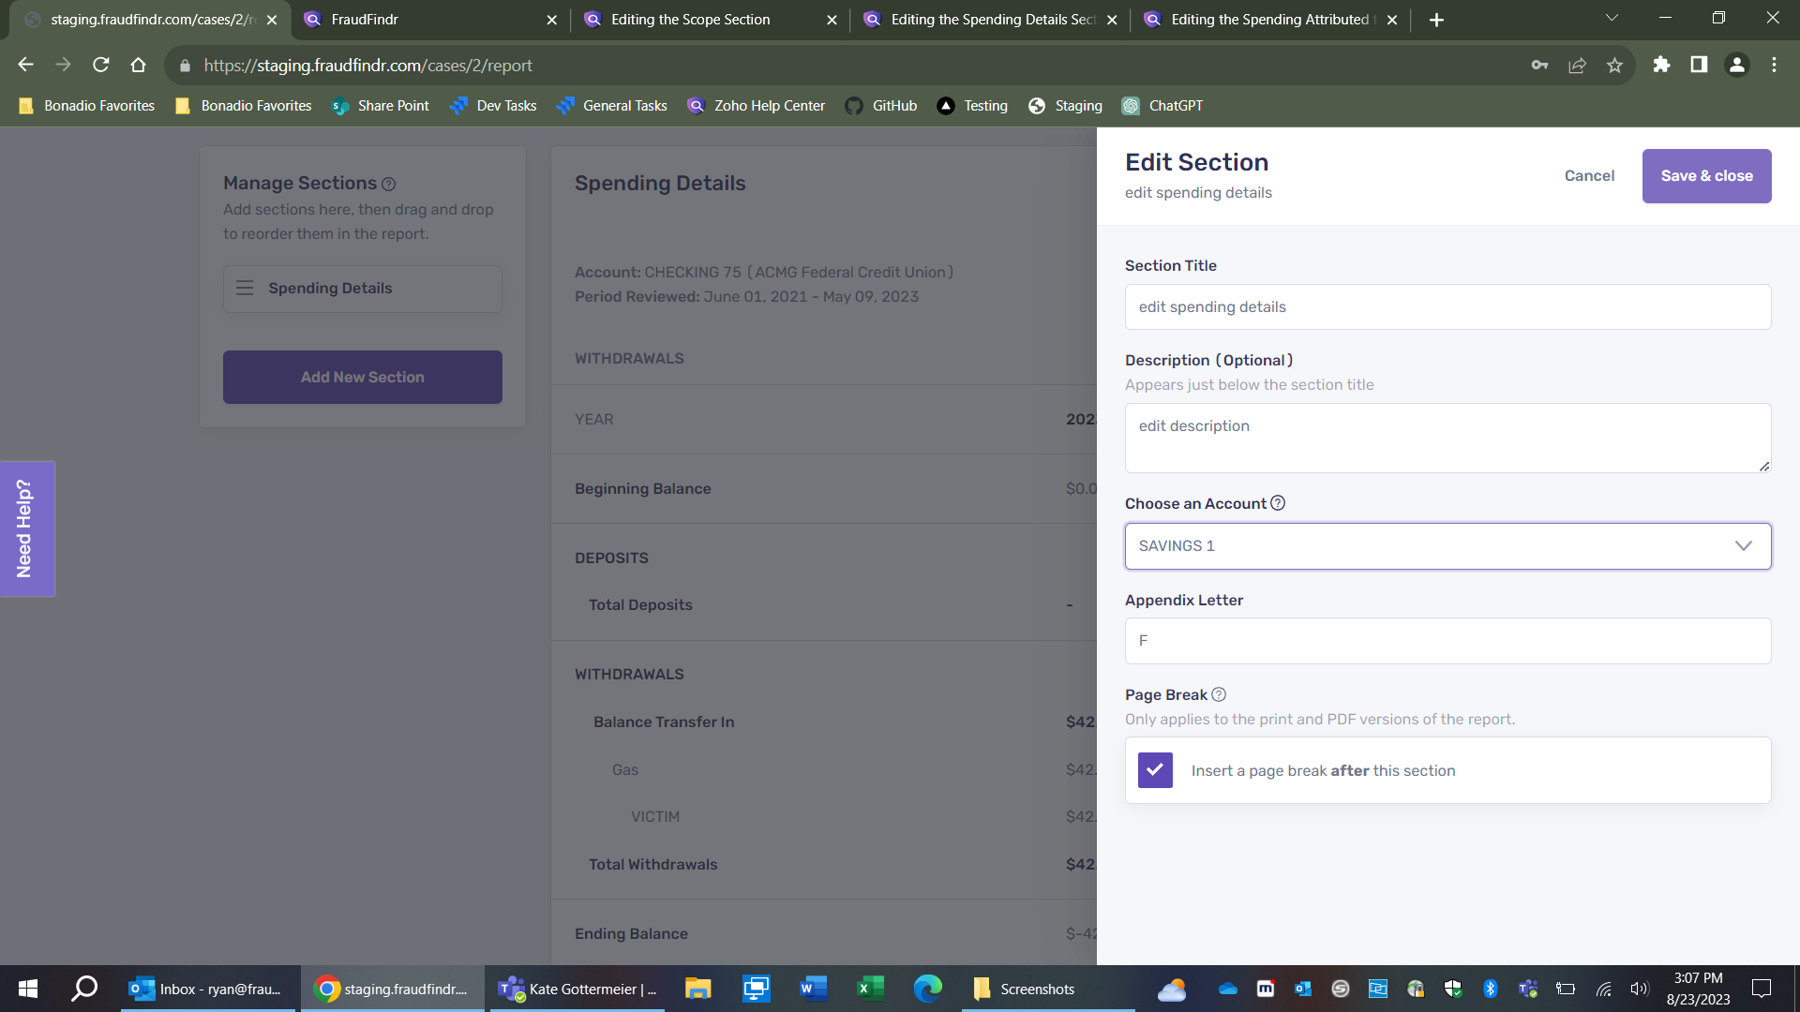Click the Page Break help icon

(1219, 694)
